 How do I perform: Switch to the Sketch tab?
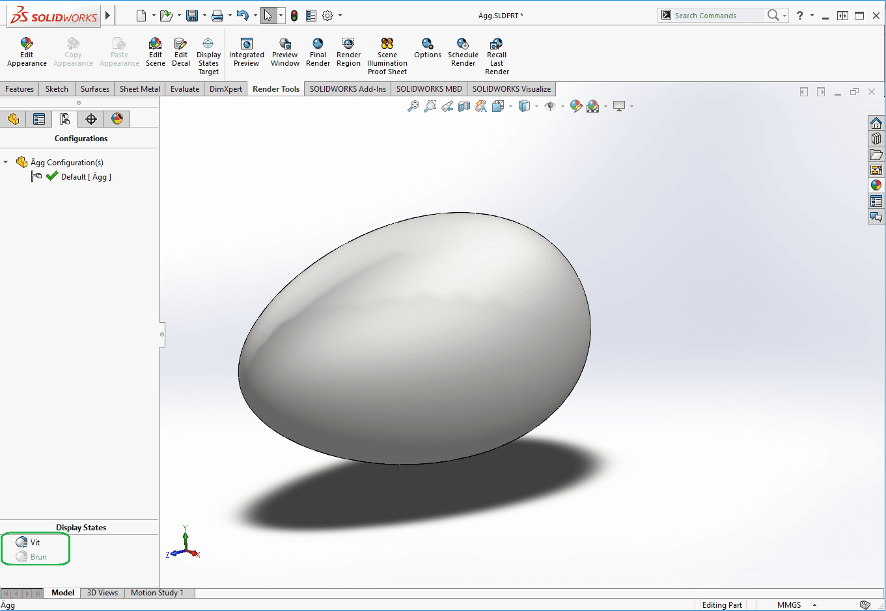(x=57, y=89)
